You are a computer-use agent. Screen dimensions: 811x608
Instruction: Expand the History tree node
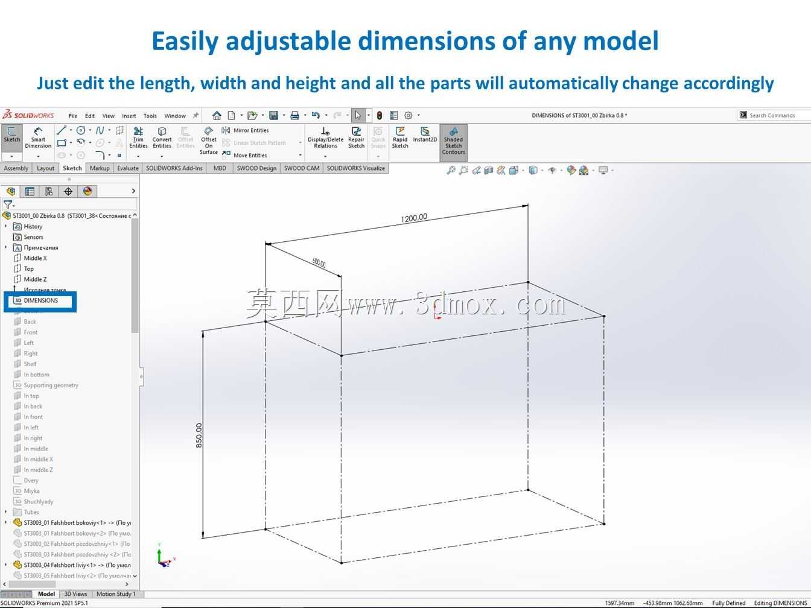click(x=6, y=226)
